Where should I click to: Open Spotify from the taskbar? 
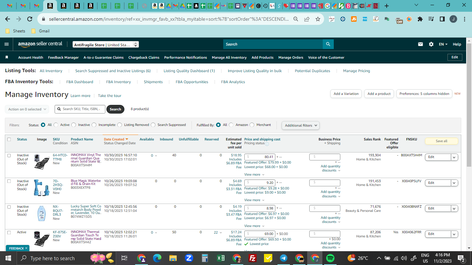330,258
